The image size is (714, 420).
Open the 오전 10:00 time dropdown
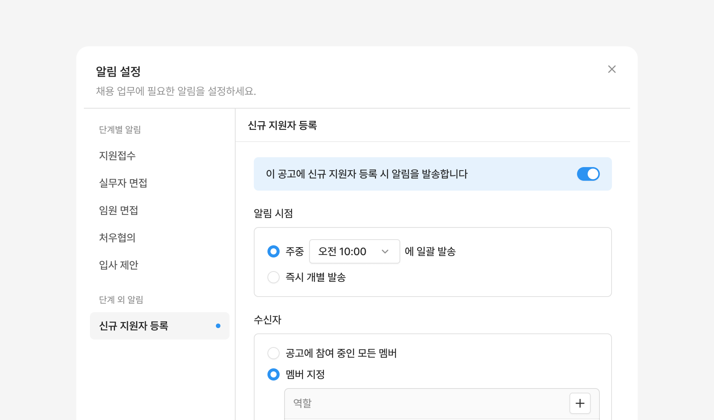354,251
